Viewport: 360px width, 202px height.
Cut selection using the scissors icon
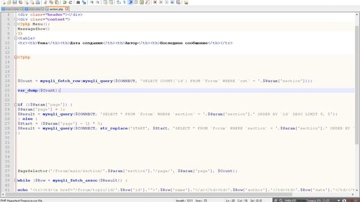click(x=46, y=2)
